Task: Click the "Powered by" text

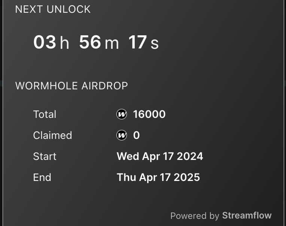Action: click(x=195, y=216)
